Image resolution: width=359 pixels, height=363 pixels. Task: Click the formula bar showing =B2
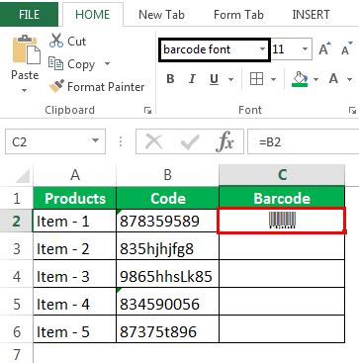303,141
